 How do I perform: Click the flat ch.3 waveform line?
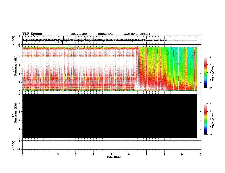click(x=109, y=145)
